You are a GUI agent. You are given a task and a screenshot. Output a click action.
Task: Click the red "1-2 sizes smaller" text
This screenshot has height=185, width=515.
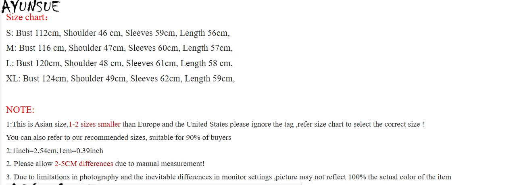95,124
